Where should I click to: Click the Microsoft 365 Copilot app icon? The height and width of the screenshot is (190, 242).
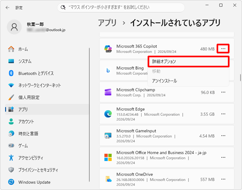(108, 49)
